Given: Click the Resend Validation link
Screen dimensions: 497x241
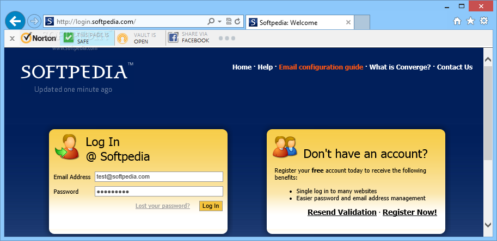Looking at the screenshot, I should (342, 212).
